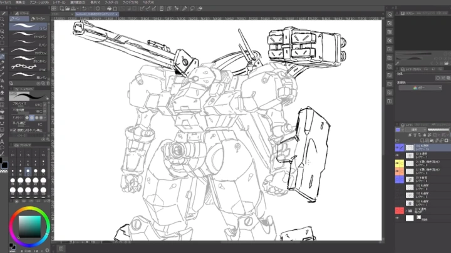Toggle visibility of the top selected layer

coord(398,148)
